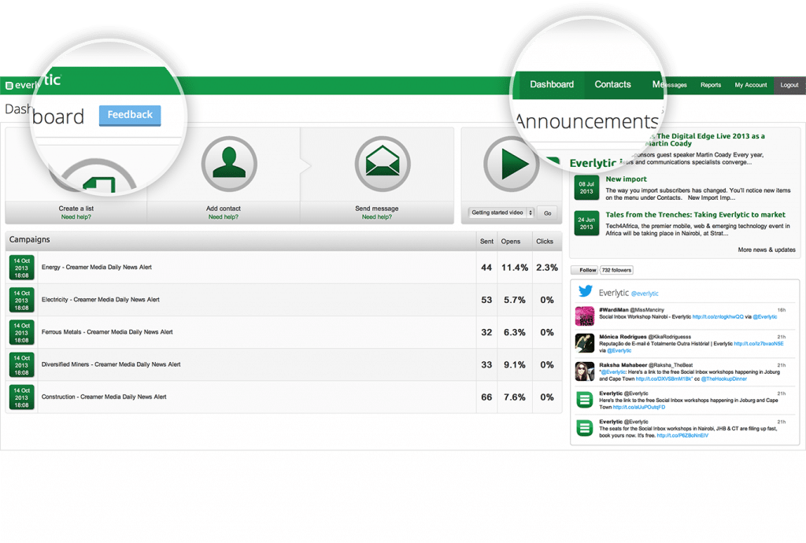Viewport: 806px width, 543px height.
Task: Click the Diversified Miners campaign date badge
Action: (x=21, y=364)
